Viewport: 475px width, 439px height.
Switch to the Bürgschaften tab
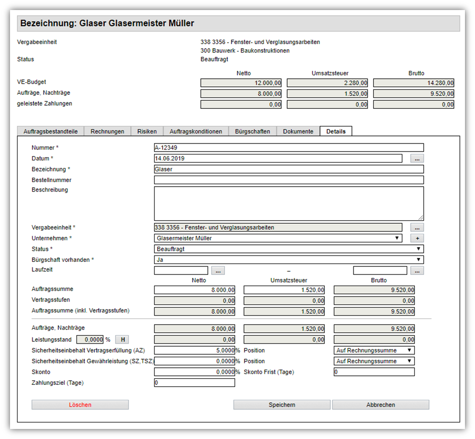point(253,131)
